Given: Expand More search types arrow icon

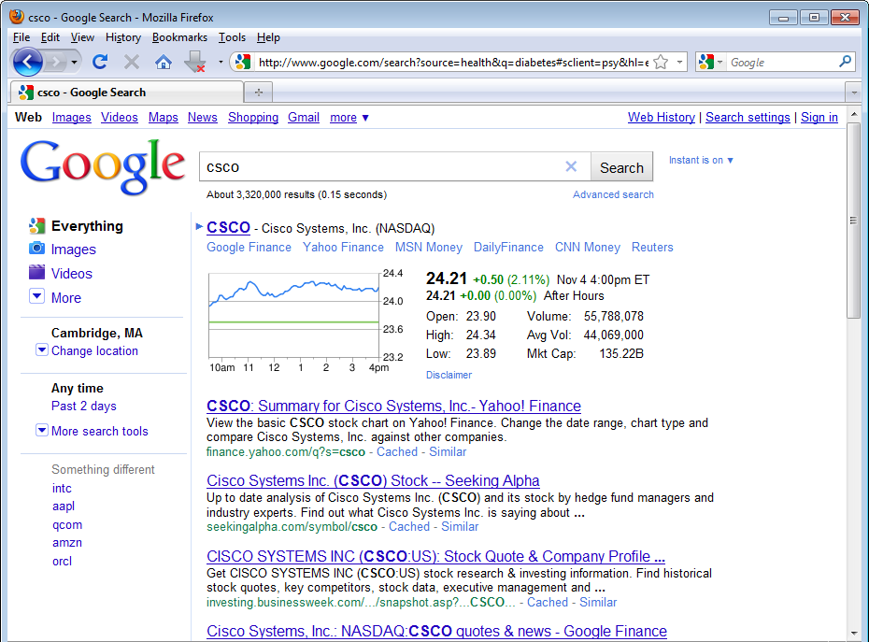Looking at the screenshot, I should 36,296.
